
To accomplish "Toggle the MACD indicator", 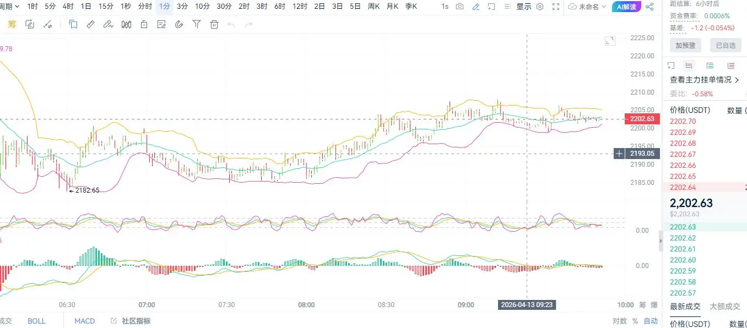I will [85, 321].
